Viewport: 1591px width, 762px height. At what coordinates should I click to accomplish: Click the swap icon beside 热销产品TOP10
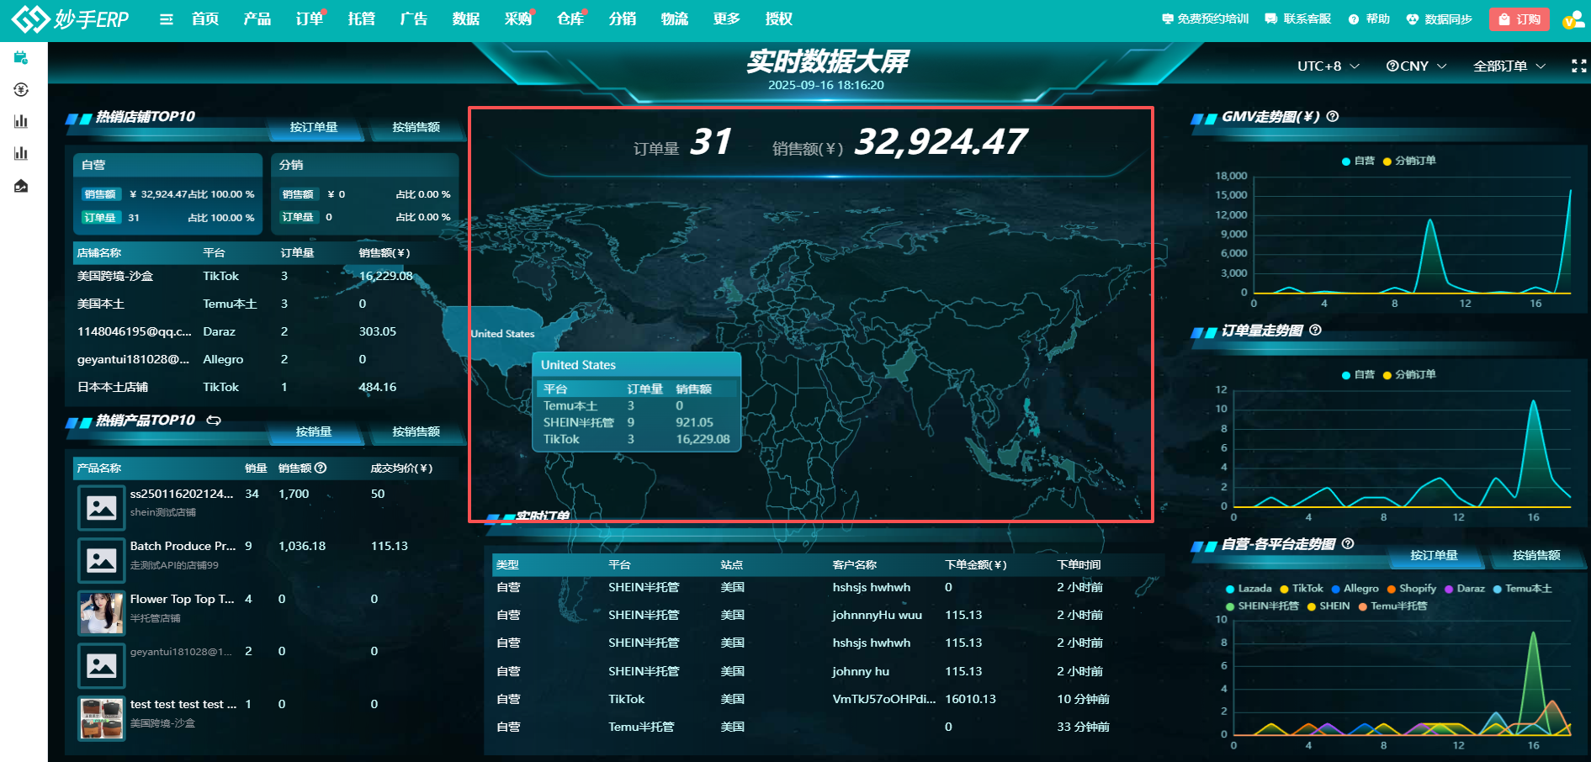214,420
